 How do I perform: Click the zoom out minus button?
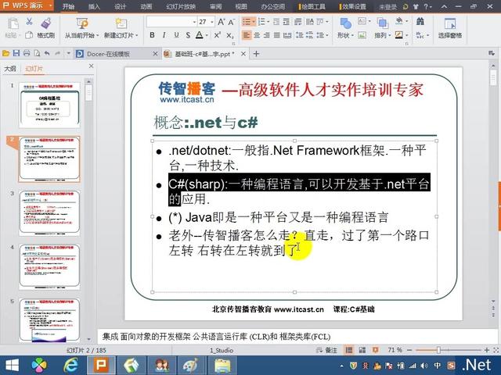tap(409, 350)
